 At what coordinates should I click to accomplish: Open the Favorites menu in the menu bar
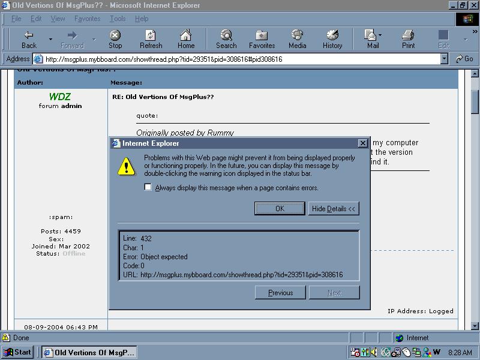87,19
